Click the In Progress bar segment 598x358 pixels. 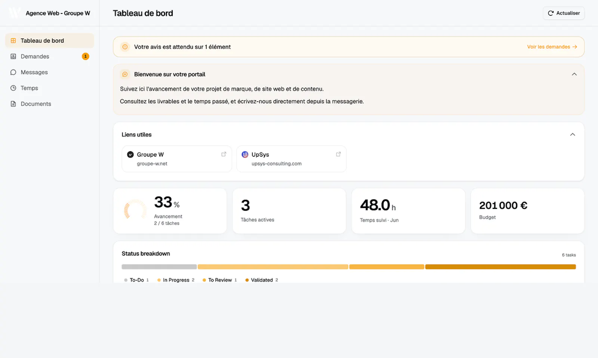click(273, 267)
